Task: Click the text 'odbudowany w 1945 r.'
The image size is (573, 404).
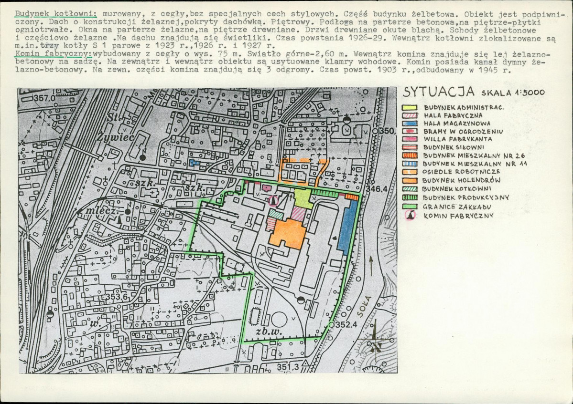Action: pyautogui.click(x=464, y=70)
